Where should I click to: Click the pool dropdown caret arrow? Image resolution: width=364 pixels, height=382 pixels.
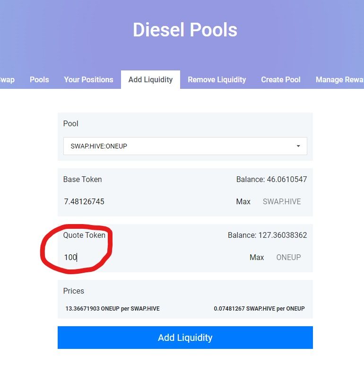[298, 146]
